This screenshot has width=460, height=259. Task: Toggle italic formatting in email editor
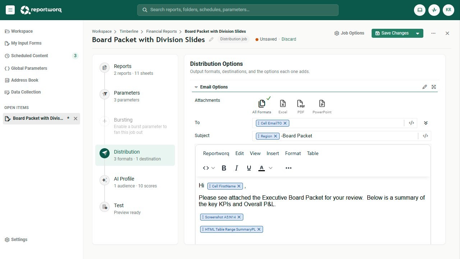pos(236,168)
